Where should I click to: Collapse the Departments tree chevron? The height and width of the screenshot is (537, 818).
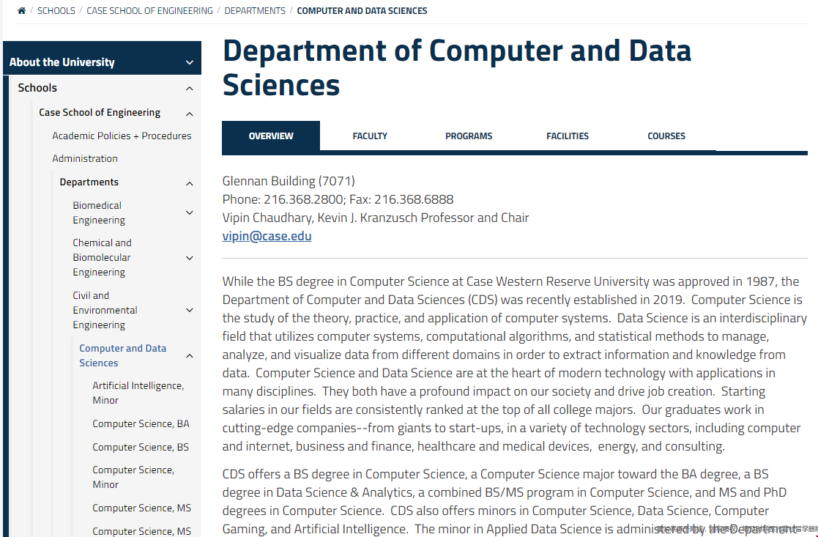click(x=190, y=183)
